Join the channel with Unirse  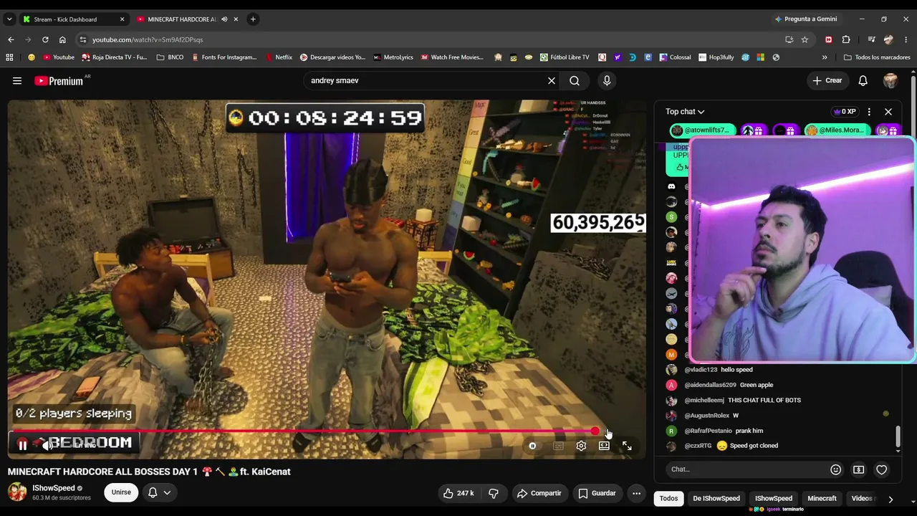coord(121,492)
